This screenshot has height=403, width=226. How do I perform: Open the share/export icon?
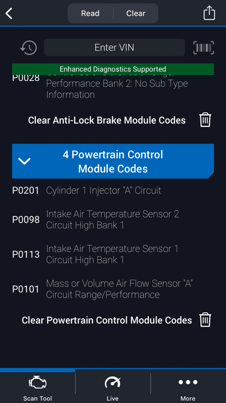(x=209, y=13)
